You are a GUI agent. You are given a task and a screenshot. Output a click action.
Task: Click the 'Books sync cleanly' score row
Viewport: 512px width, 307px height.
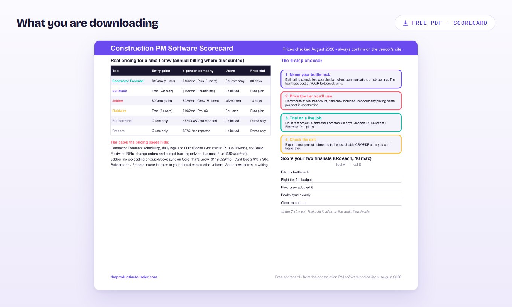coord(341,195)
